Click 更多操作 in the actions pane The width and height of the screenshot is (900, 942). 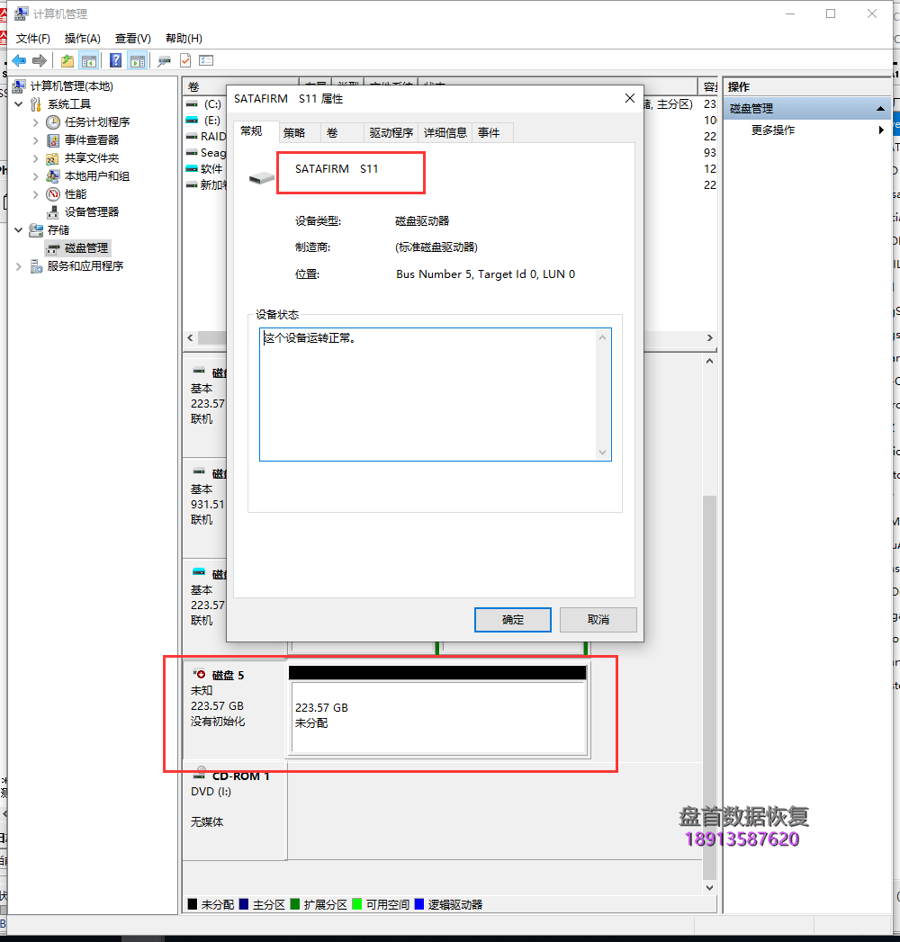click(x=772, y=130)
